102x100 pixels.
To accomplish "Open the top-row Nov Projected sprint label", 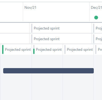I will (46, 28).
